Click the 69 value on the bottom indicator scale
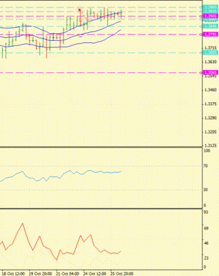The width and height of the screenshot is (219, 276). point(206,228)
